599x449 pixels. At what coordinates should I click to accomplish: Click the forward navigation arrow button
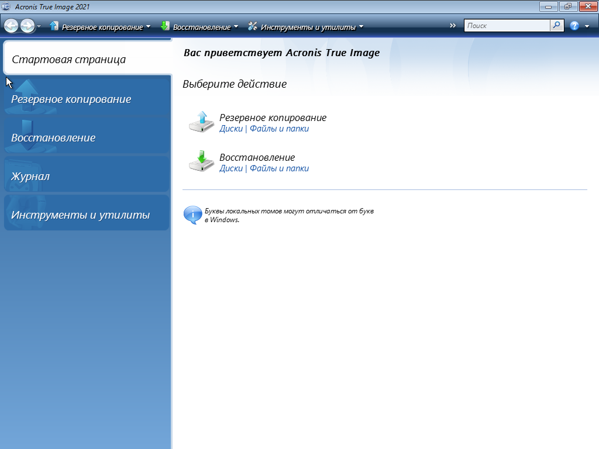pyautogui.click(x=27, y=26)
